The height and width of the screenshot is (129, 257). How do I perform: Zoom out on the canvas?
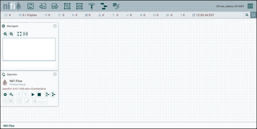[11, 34]
